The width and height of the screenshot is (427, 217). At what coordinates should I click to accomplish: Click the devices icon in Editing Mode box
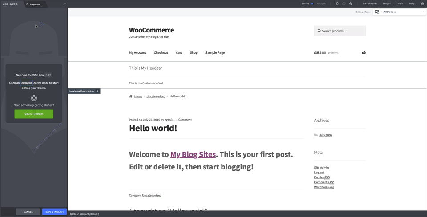tap(377, 12)
